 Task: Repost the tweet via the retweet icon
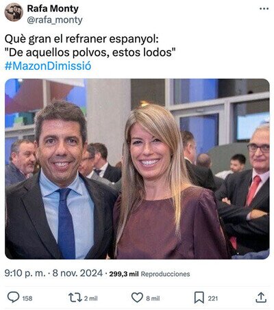coord(75,298)
